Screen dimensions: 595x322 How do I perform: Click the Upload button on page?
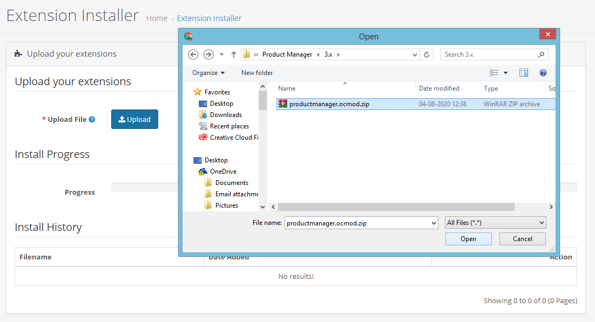tap(134, 120)
